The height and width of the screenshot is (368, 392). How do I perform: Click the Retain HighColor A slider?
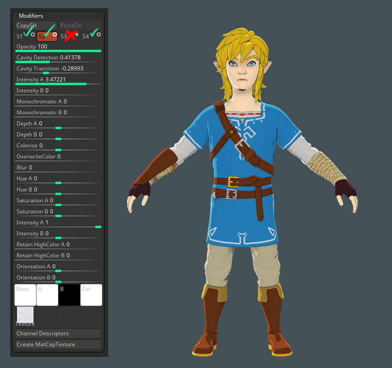coord(58,245)
